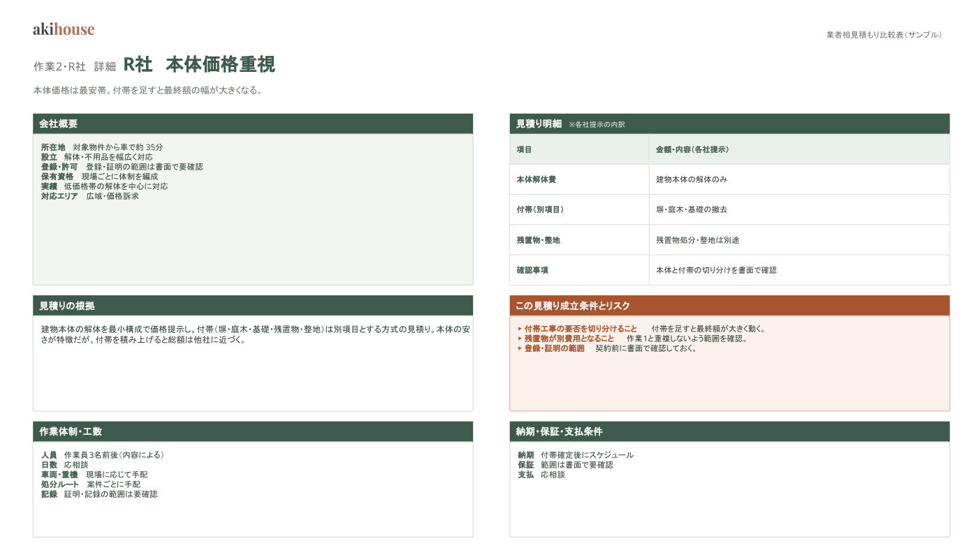Screen dimensions: 978x550
Task: Click the 保有資格 row text
Action: click(99, 177)
